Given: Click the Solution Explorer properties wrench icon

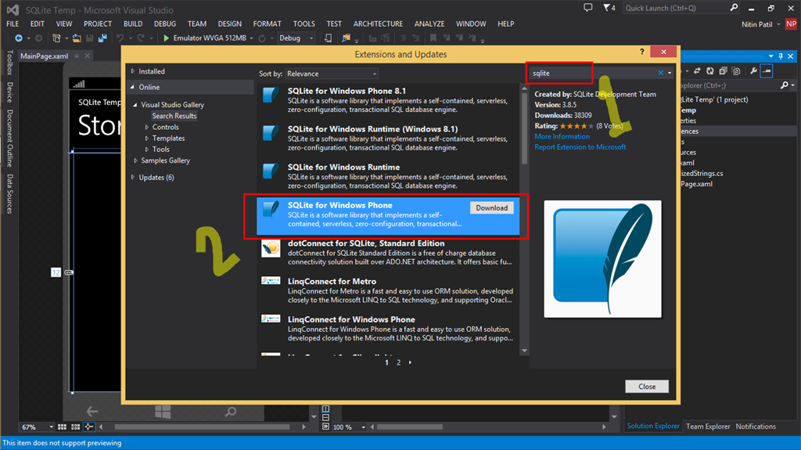Looking at the screenshot, I should tap(754, 71).
